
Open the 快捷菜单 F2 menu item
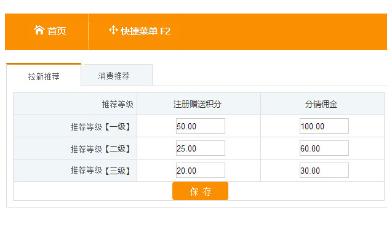click(140, 31)
